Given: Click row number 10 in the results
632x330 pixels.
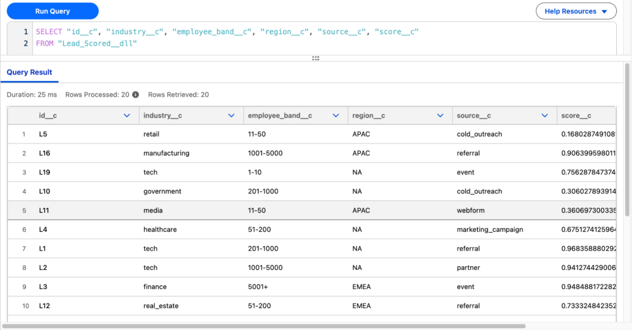Looking at the screenshot, I should click(25, 306).
